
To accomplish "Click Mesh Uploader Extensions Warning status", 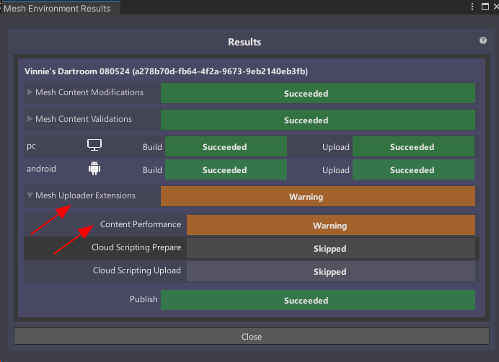I will coord(318,196).
